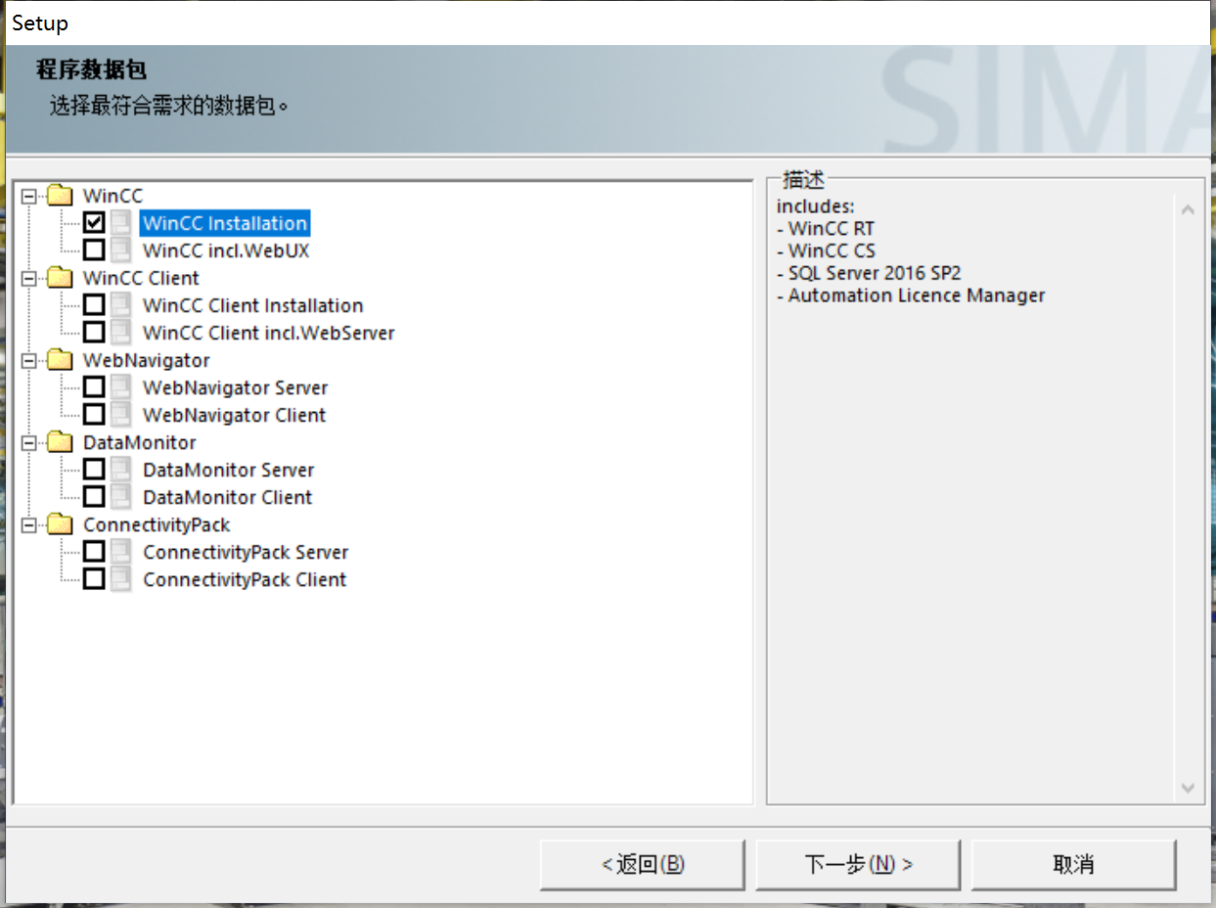This screenshot has height=908, width=1216.
Task: Click the package icon beside WinCC Installation
Action: pos(121,223)
